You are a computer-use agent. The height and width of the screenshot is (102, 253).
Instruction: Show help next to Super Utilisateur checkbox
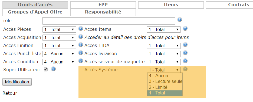53,69
